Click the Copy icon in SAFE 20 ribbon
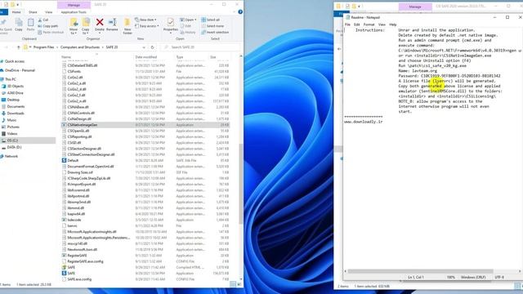Viewport: 523px width, 294px height. [x=19, y=25]
